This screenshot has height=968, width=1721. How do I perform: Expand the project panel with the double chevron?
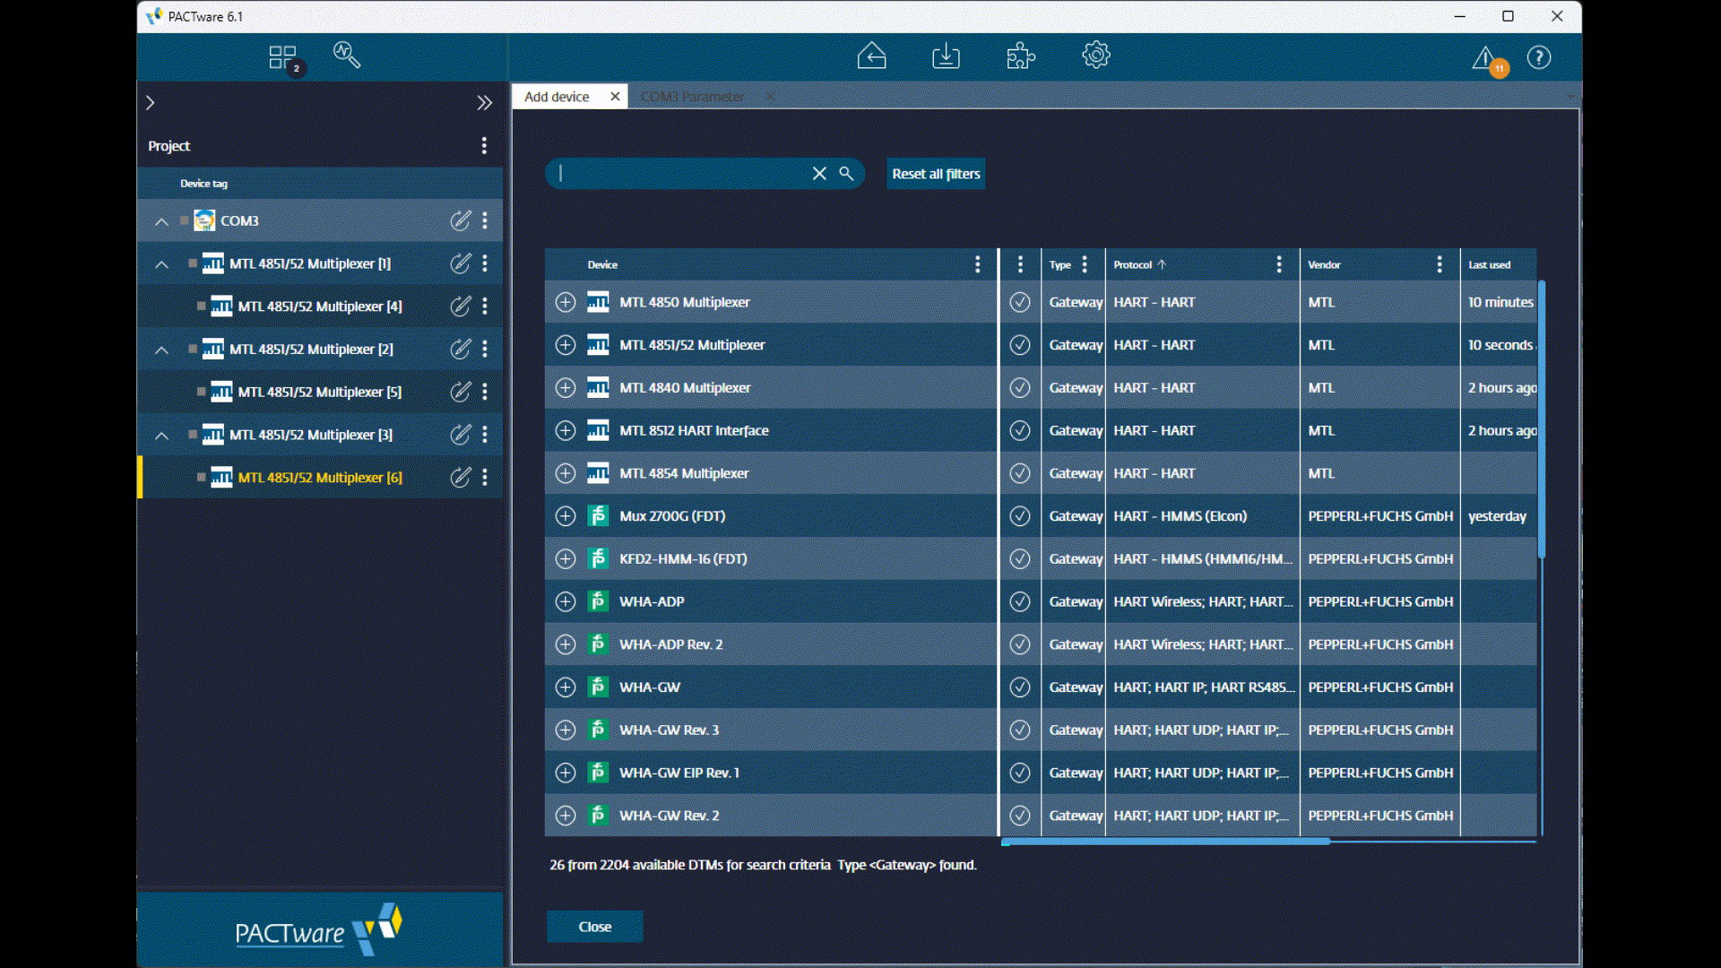point(485,103)
